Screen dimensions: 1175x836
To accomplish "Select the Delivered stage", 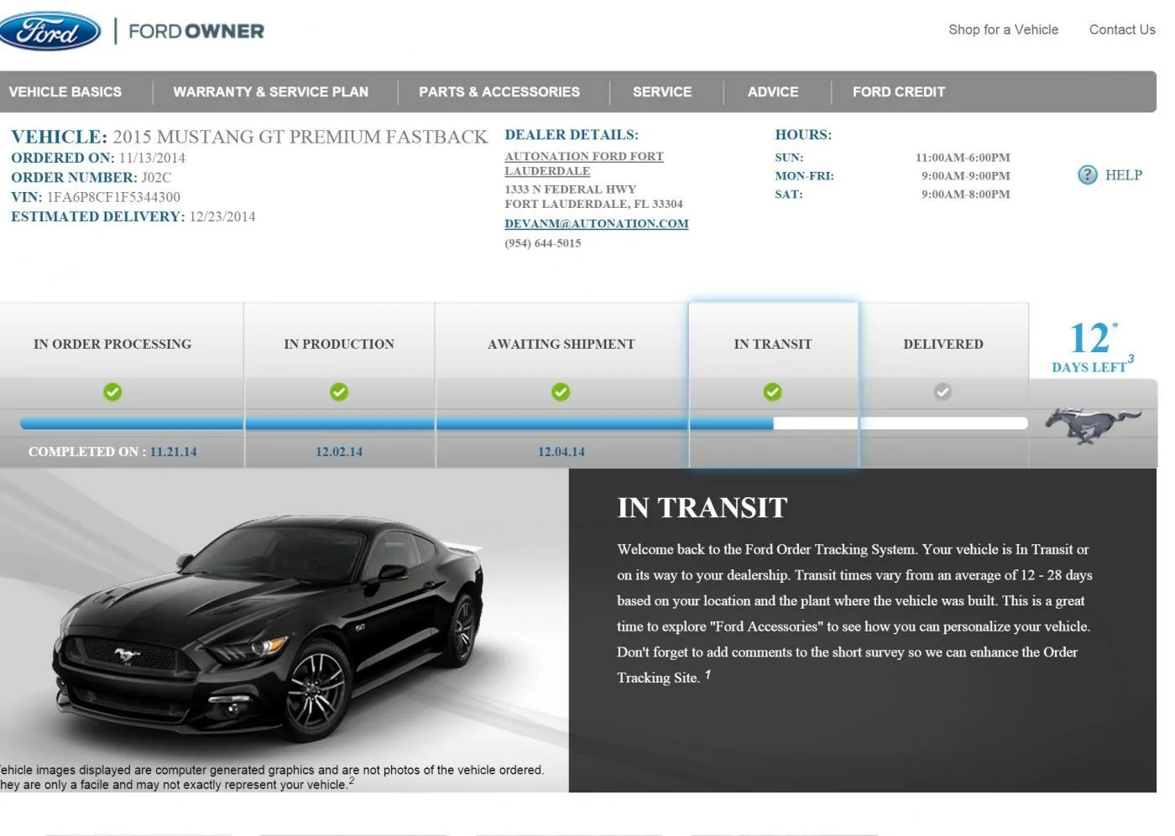I will pyautogui.click(x=943, y=344).
